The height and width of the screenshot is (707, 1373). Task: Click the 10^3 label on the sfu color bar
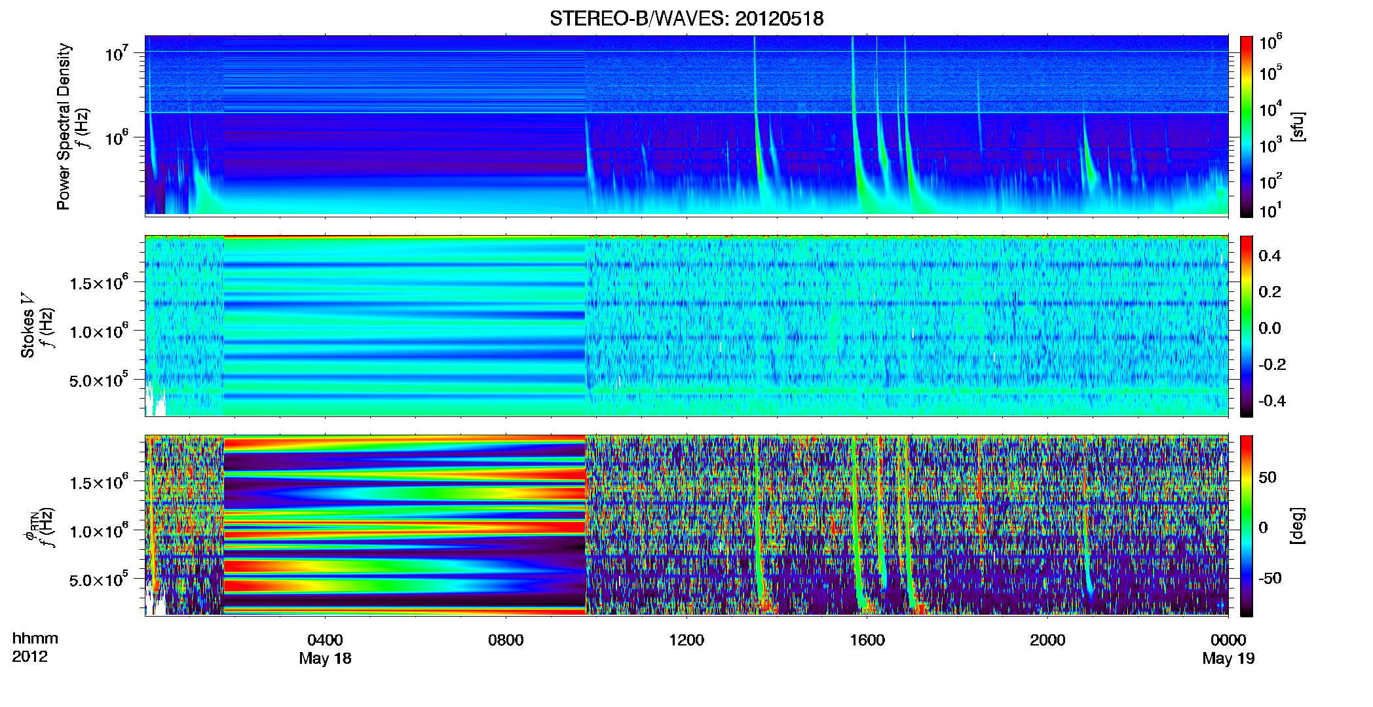1271,145
